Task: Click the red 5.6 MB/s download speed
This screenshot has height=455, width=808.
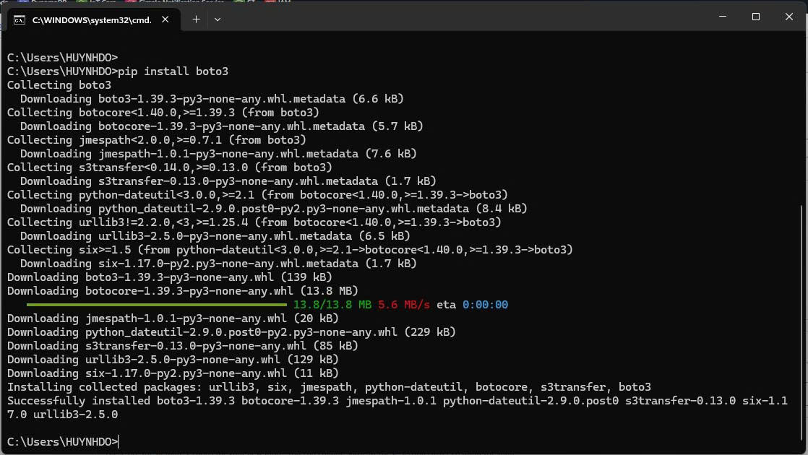Action: tap(403, 305)
